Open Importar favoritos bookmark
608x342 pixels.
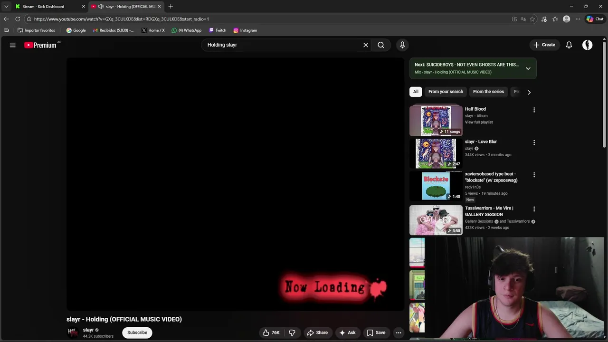[x=36, y=30]
